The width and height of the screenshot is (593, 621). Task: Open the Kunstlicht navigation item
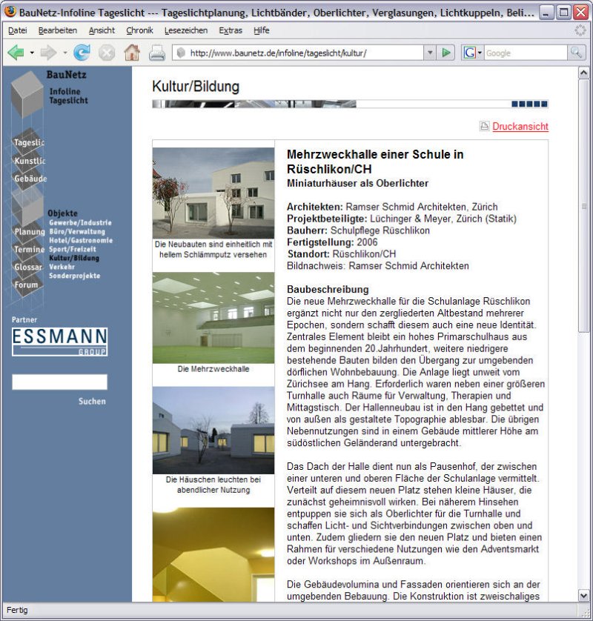coord(30,161)
